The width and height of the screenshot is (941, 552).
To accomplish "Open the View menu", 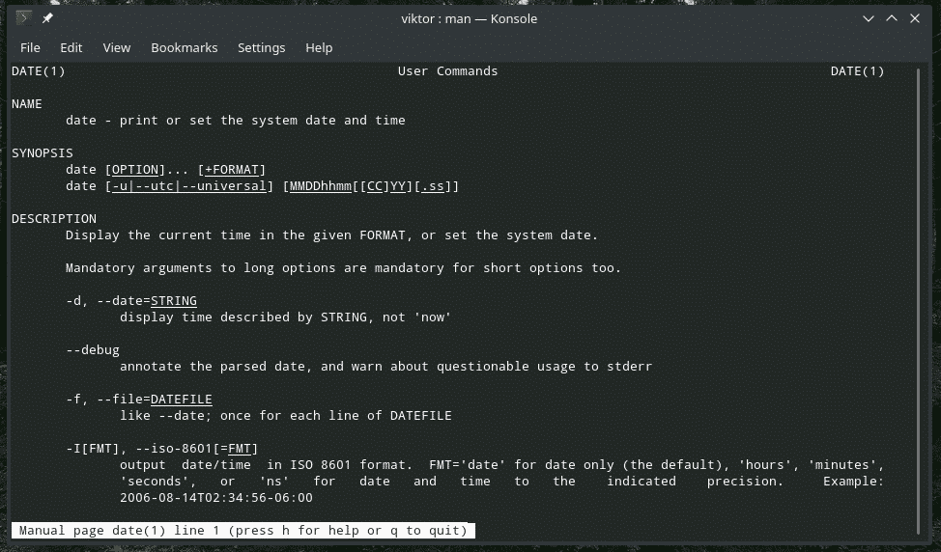I will (117, 47).
